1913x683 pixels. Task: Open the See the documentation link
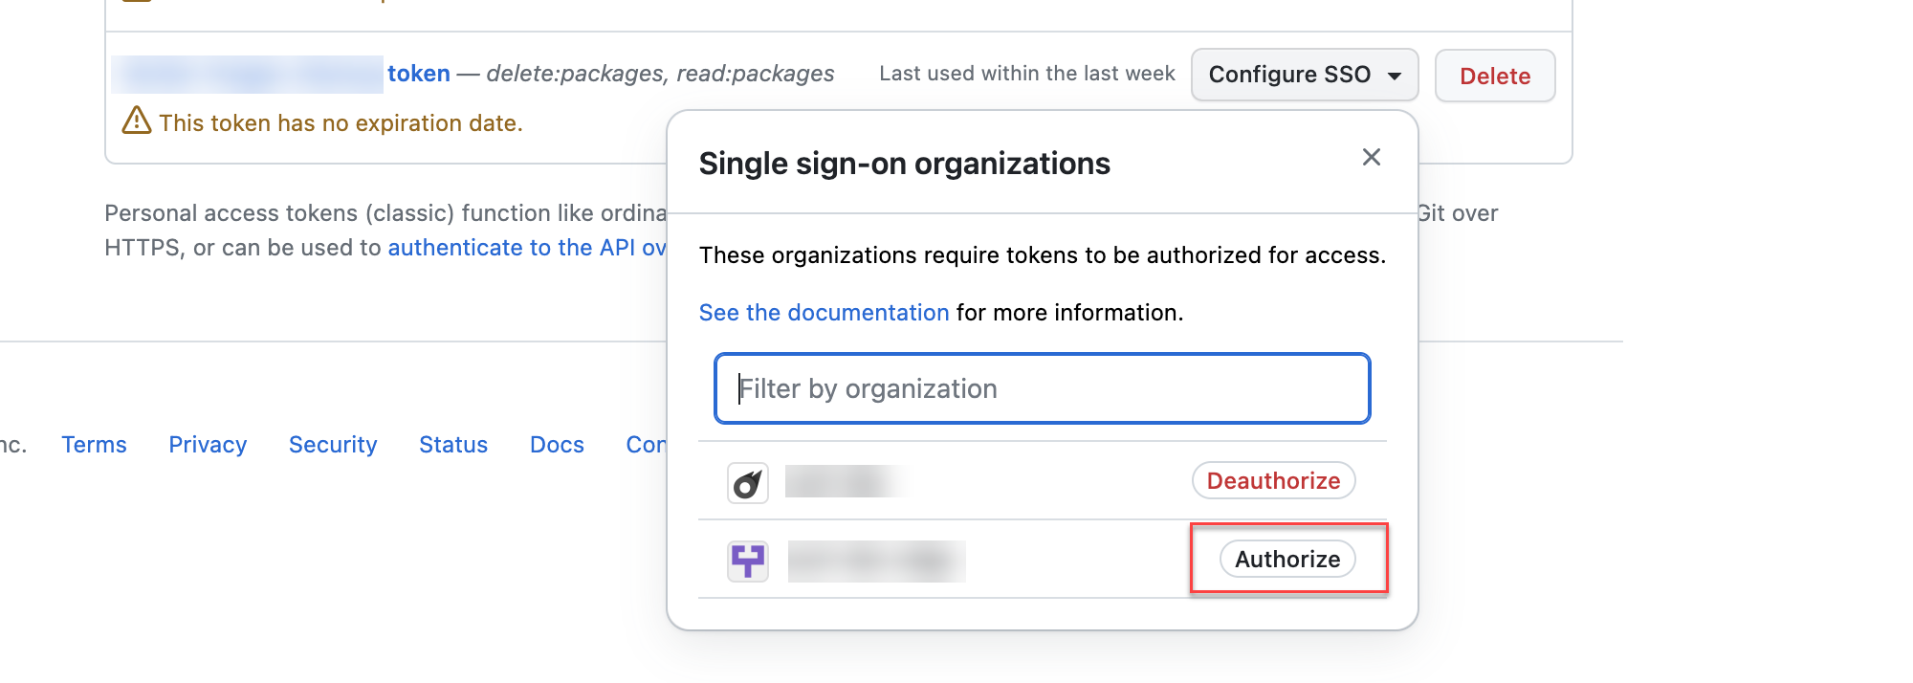point(824,313)
